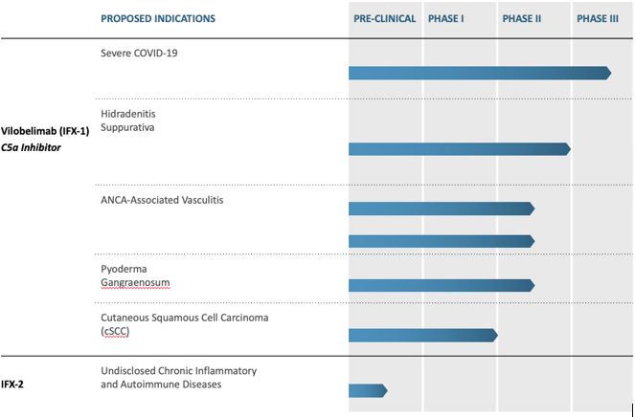
Task: Click the Severe COVID-19 indication label
Action: click(140, 53)
